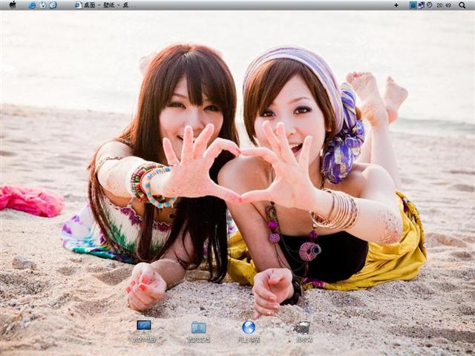475x356 pixels.
Task: Open the Apple logo start menu
Action: [13, 5]
